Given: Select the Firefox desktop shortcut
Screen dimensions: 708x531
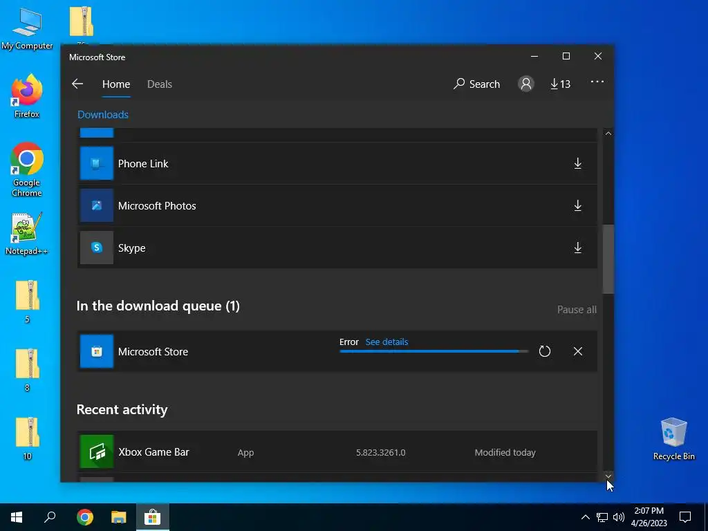Looking at the screenshot, I should click(x=27, y=96).
